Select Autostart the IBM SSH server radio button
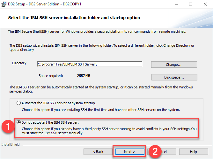Screen dimensions: 213x159 point(18,103)
